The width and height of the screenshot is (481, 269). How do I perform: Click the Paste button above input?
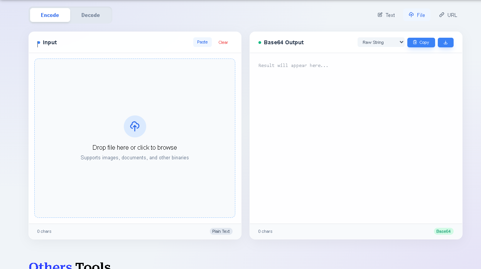click(202, 42)
